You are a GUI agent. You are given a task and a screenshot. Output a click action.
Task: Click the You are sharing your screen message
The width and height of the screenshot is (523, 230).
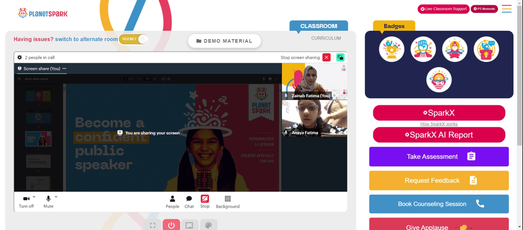tap(149, 133)
